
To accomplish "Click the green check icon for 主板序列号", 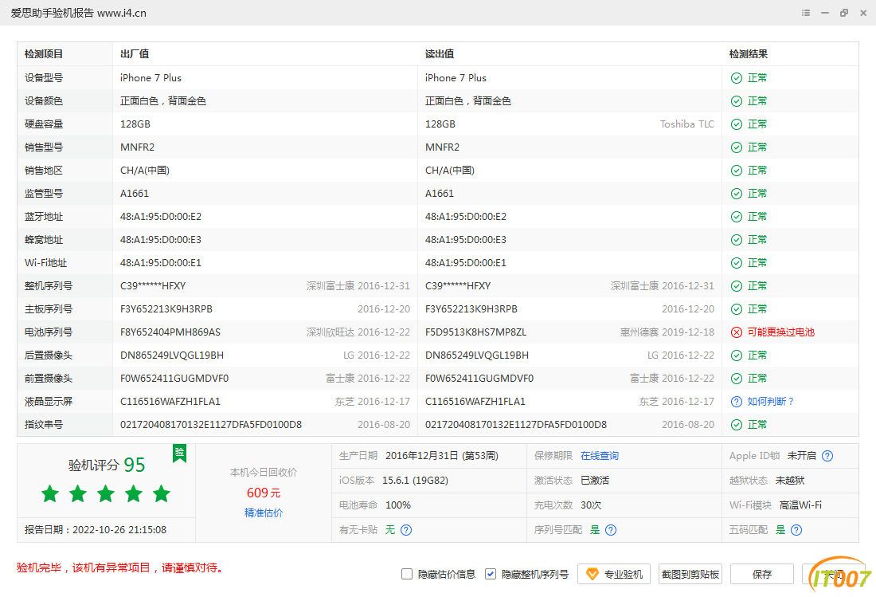I will [x=737, y=310].
